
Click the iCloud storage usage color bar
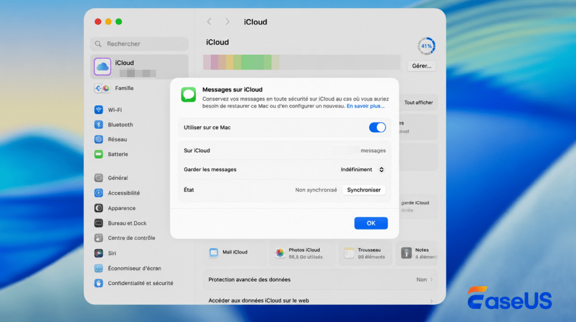coord(302,62)
